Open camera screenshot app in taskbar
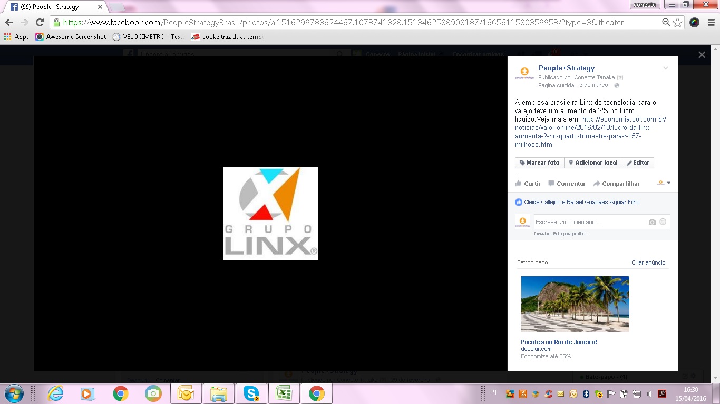The height and width of the screenshot is (404, 720). (x=153, y=393)
